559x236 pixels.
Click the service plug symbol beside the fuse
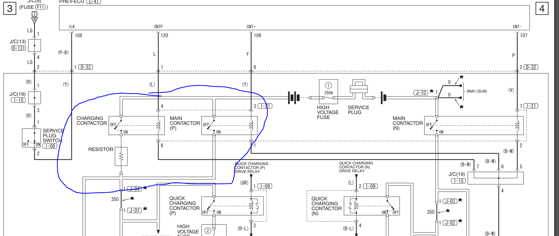coord(359,89)
